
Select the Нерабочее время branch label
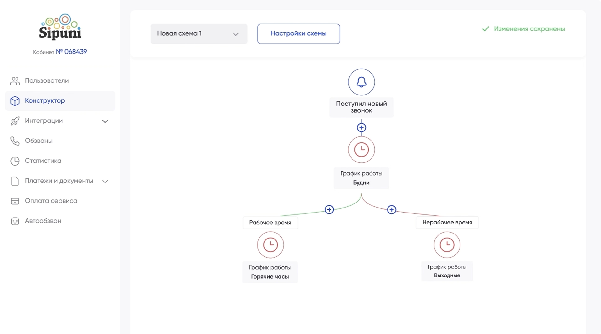(447, 223)
